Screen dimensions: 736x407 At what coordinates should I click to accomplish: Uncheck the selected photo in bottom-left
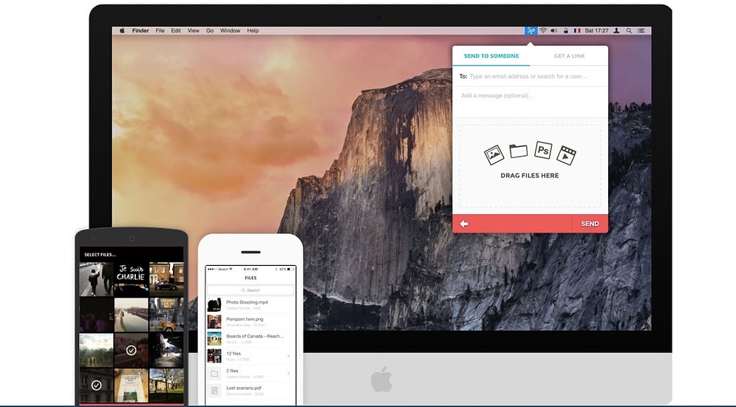[x=96, y=385]
